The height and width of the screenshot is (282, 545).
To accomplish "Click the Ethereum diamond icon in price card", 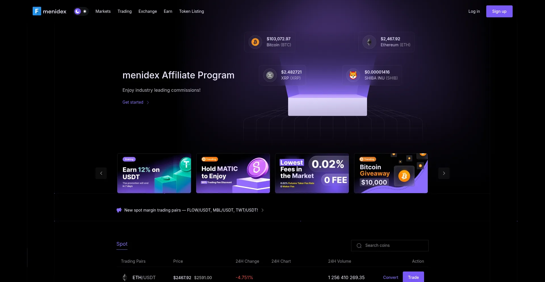I will [369, 42].
